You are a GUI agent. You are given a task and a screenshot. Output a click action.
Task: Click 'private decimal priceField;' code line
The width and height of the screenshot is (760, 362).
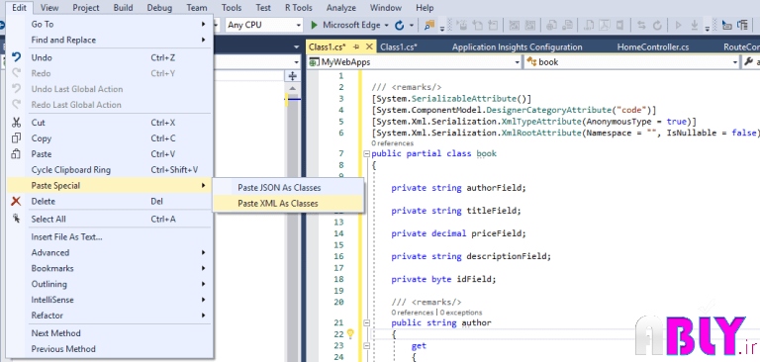click(x=458, y=233)
